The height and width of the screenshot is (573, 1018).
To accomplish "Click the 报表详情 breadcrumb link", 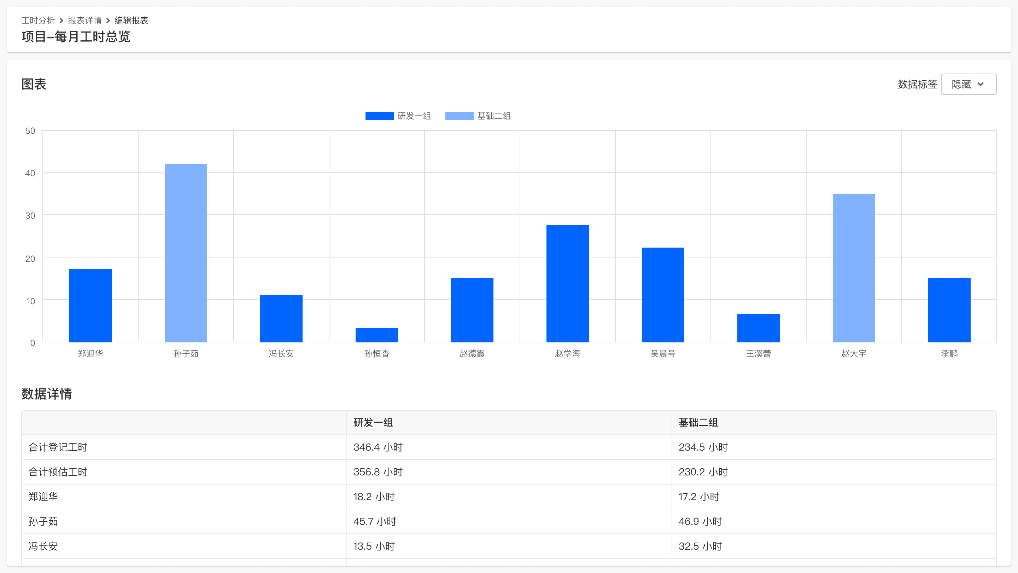I will 84,20.
